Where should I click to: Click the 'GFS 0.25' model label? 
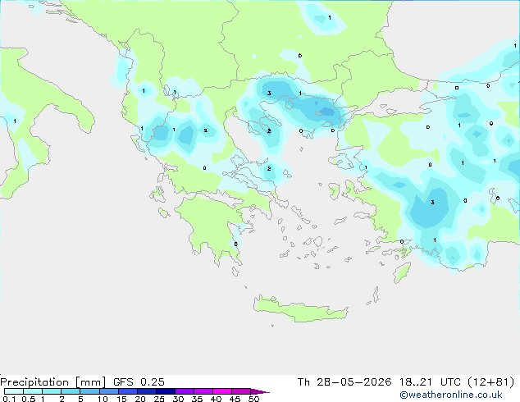click(x=139, y=382)
